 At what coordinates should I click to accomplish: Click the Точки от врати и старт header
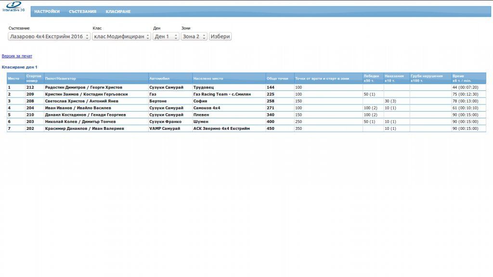328,78
